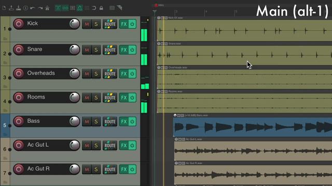
Task: Open FX chain for the Ac Gut R track
Action: tap(123, 169)
